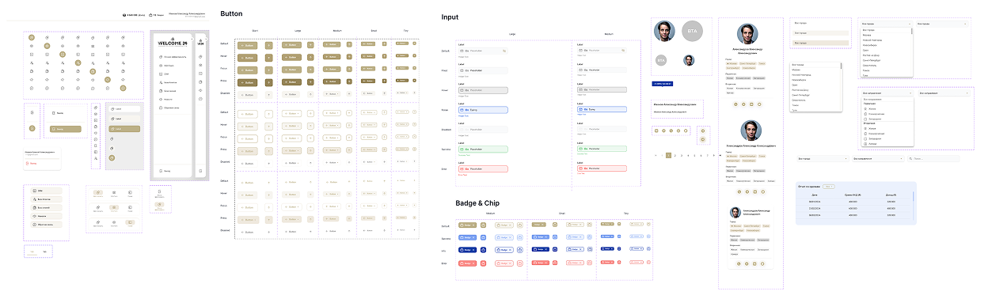Click the blue button under the avatar set

[662, 83]
